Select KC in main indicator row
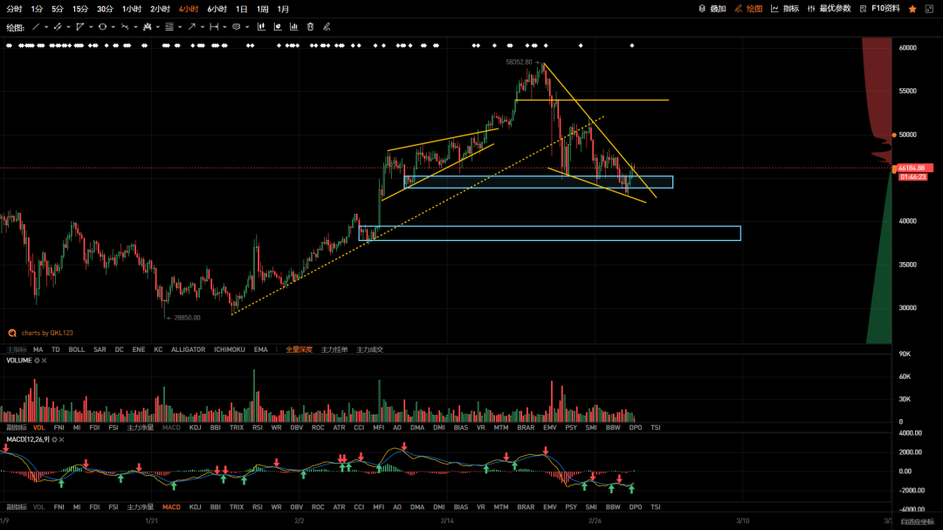The width and height of the screenshot is (943, 530). 158,349
